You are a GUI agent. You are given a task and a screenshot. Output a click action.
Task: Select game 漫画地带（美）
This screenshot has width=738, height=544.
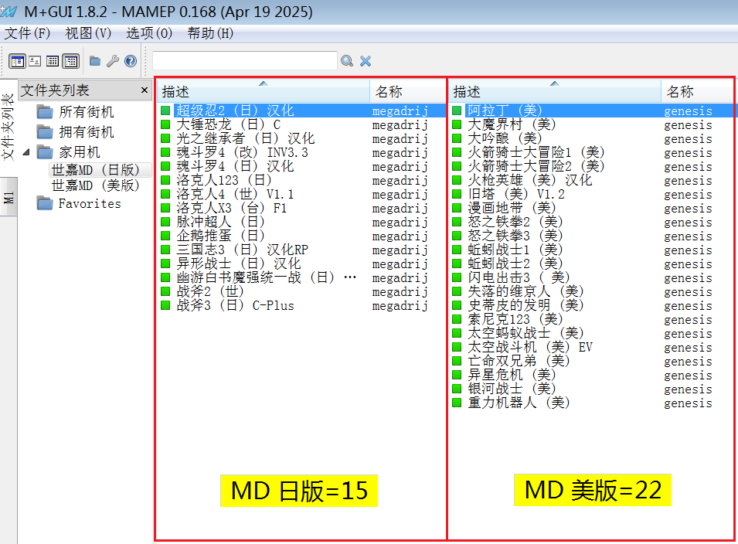(512, 208)
